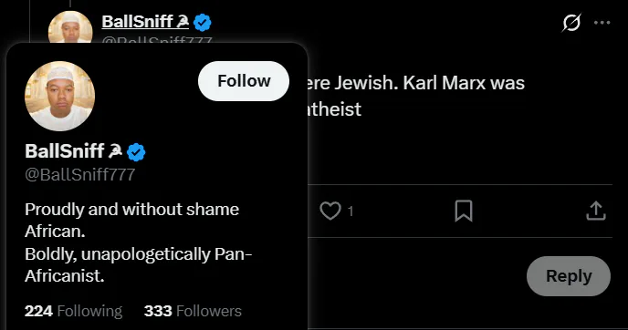Click hammer and sickle emoji in hover card
The image size is (628, 330).
[115, 150]
